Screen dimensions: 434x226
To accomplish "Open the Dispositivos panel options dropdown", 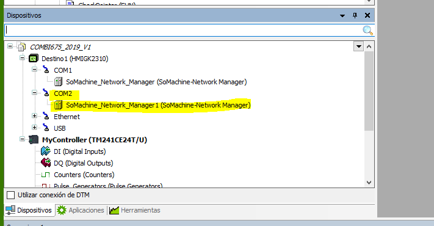I will coord(342,16).
